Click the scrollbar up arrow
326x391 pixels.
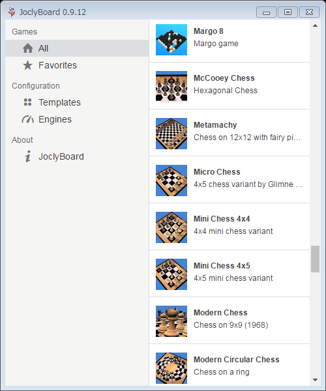pos(316,25)
